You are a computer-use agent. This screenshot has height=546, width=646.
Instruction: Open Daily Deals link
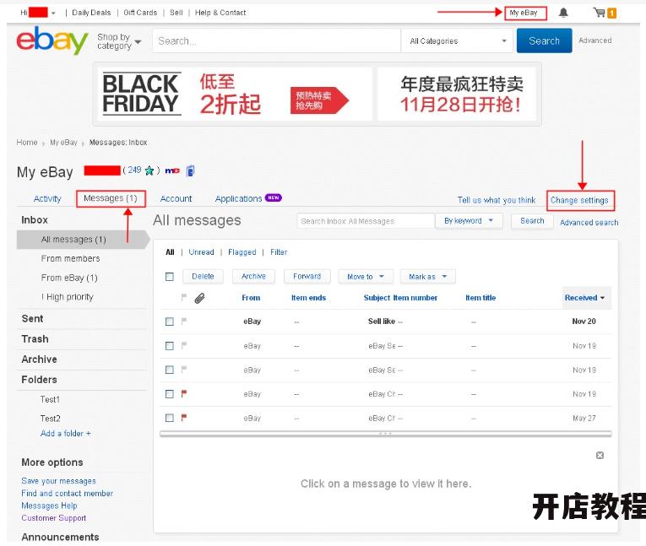pyautogui.click(x=91, y=13)
